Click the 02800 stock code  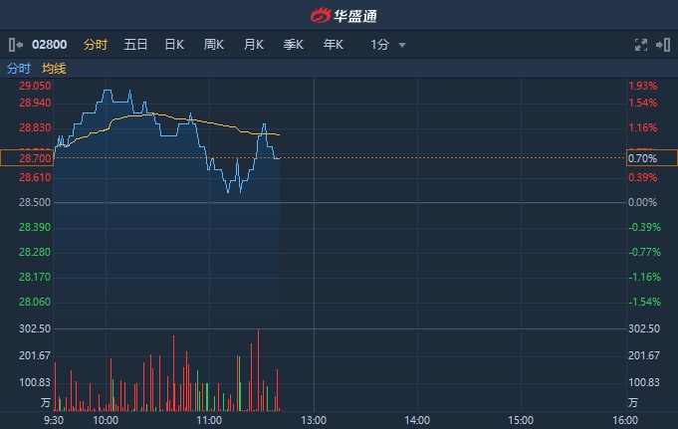[x=50, y=44]
